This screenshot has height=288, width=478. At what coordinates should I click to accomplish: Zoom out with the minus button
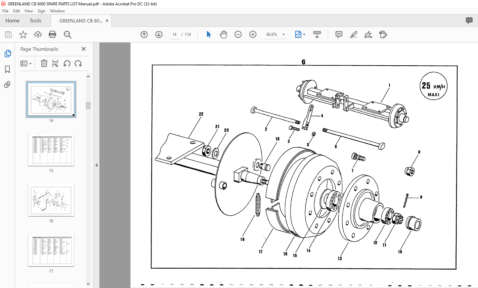238,34
